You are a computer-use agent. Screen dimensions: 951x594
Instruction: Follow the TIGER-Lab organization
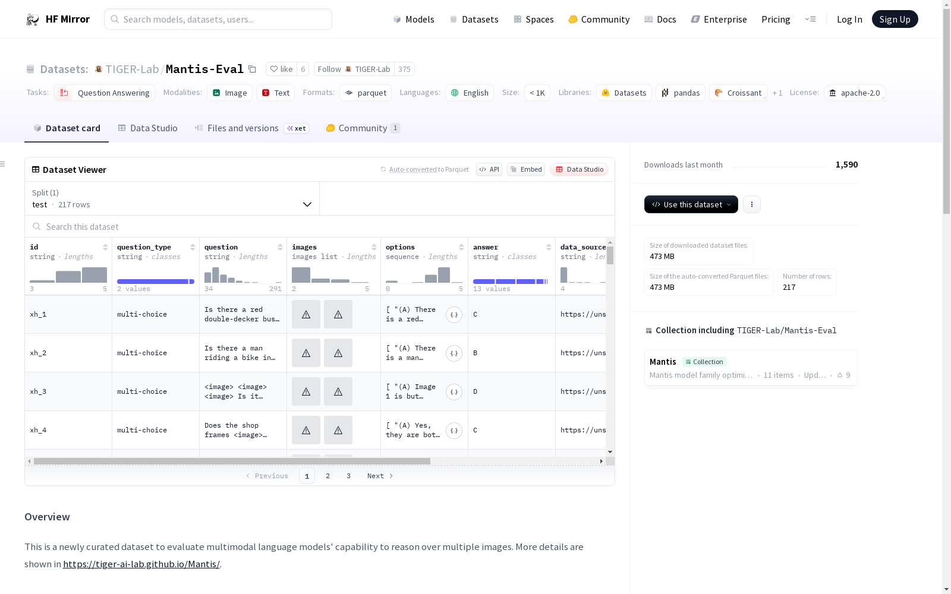pyautogui.click(x=354, y=69)
